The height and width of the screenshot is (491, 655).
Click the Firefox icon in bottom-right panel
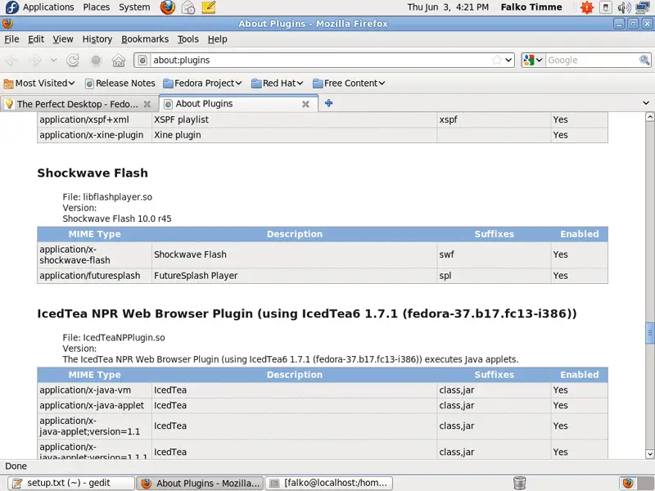tap(628, 483)
